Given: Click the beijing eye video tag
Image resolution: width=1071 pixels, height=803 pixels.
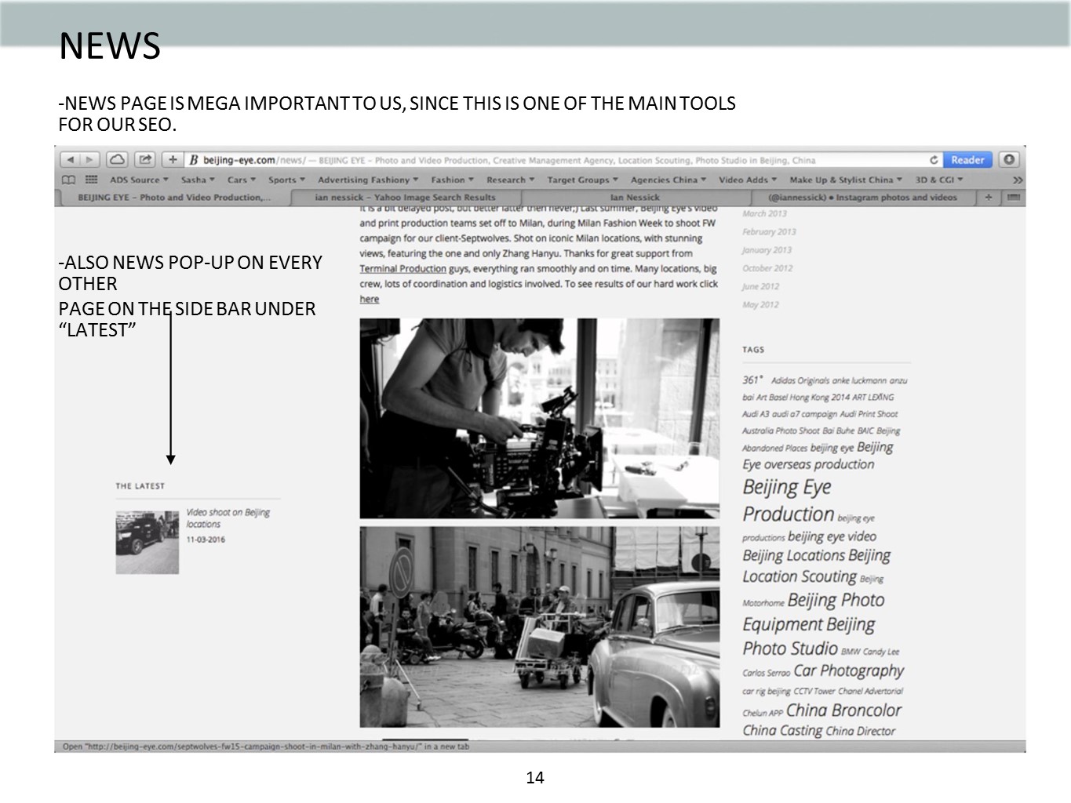Looking at the screenshot, I should [832, 536].
